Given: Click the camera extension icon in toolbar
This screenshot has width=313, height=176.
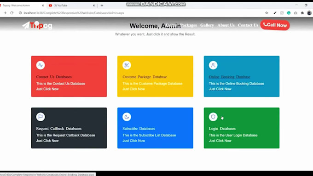Looking at the screenshot, I should 296,13.
